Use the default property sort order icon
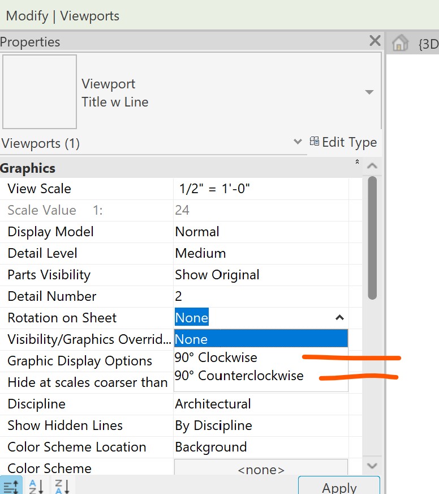This screenshot has width=439, height=494. pyautogui.click(x=10, y=486)
